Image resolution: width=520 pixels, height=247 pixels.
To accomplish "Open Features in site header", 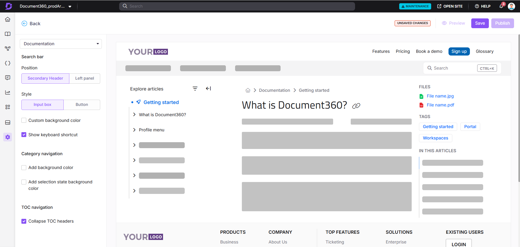I will [x=381, y=51].
